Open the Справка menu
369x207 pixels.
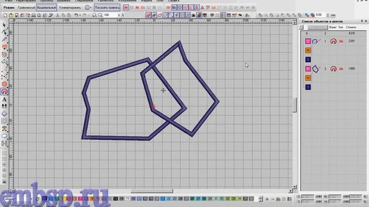tap(174, 1)
